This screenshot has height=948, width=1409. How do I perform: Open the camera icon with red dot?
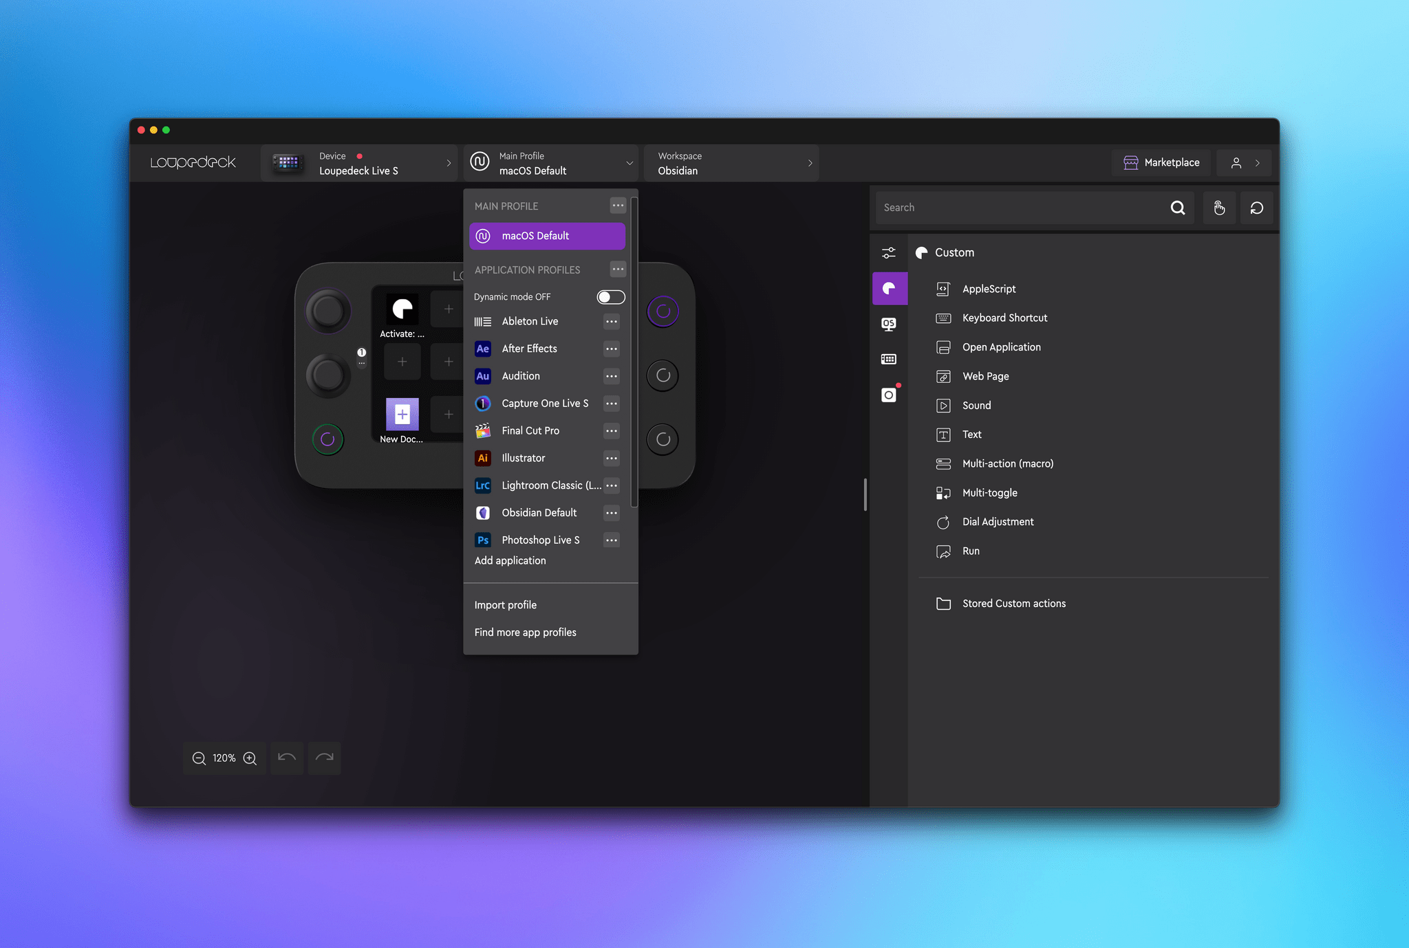tap(889, 395)
